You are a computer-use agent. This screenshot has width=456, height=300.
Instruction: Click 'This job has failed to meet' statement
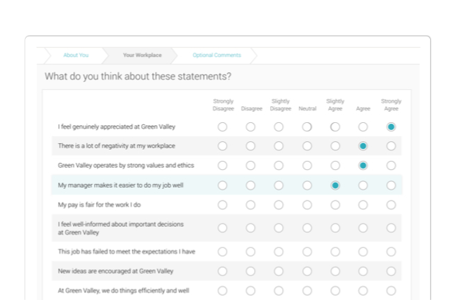coord(126,252)
